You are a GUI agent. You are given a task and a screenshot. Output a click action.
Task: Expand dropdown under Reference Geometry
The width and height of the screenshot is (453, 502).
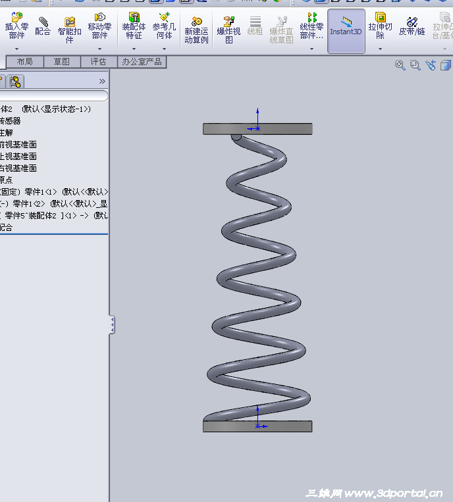tap(164, 49)
